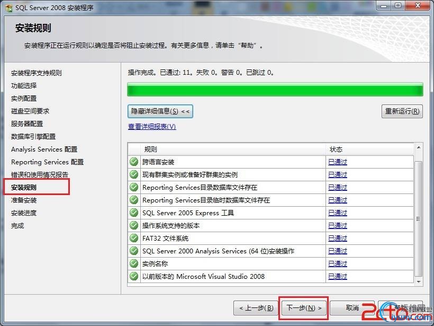This screenshot has width=434, height=326.
Task: Click rule text 跨语言安装
Action: (158, 162)
